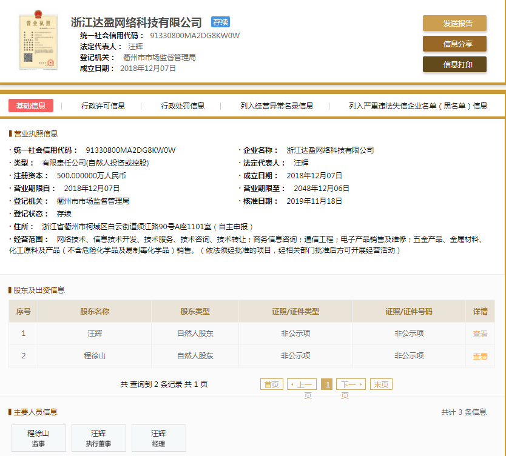The width and height of the screenshot is (506, 456).
Task: Click 查看 for shareholder 程徐山
Action: (479, 356)
